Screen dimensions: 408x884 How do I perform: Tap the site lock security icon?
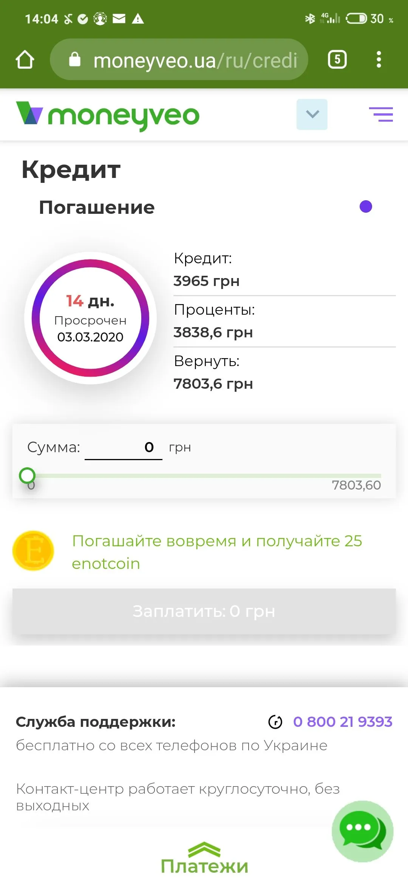[x=75, y=60]
